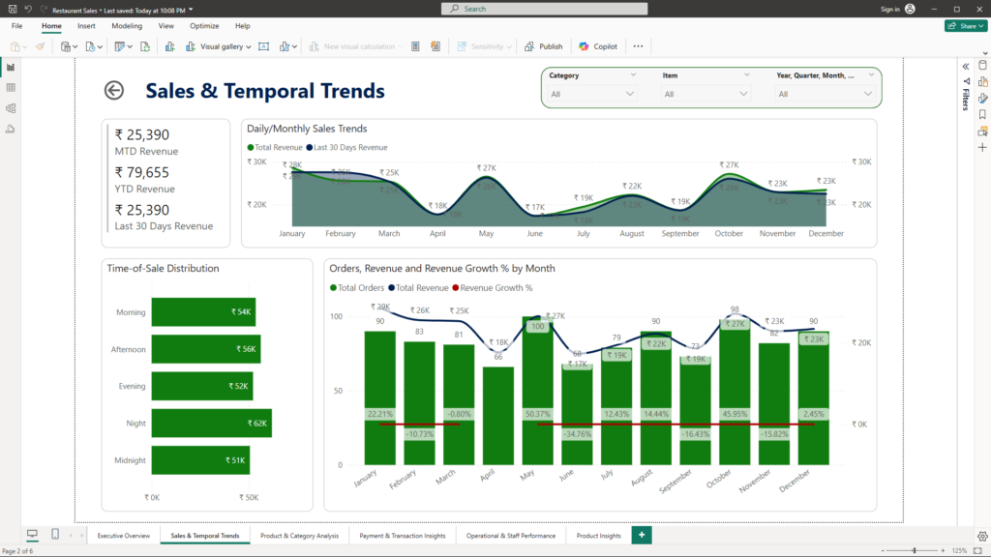This screenshot has height=557, width=991.
Task: Switch to desktop layout view
Action: pos(32,535)
